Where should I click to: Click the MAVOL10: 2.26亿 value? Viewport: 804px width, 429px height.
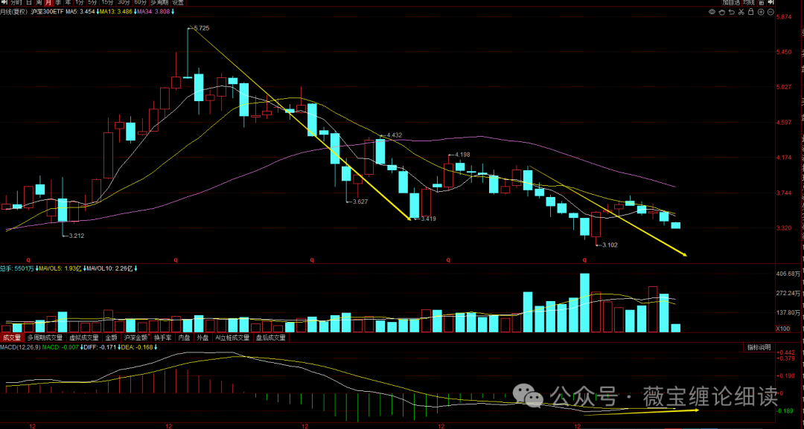coord(109,268)
